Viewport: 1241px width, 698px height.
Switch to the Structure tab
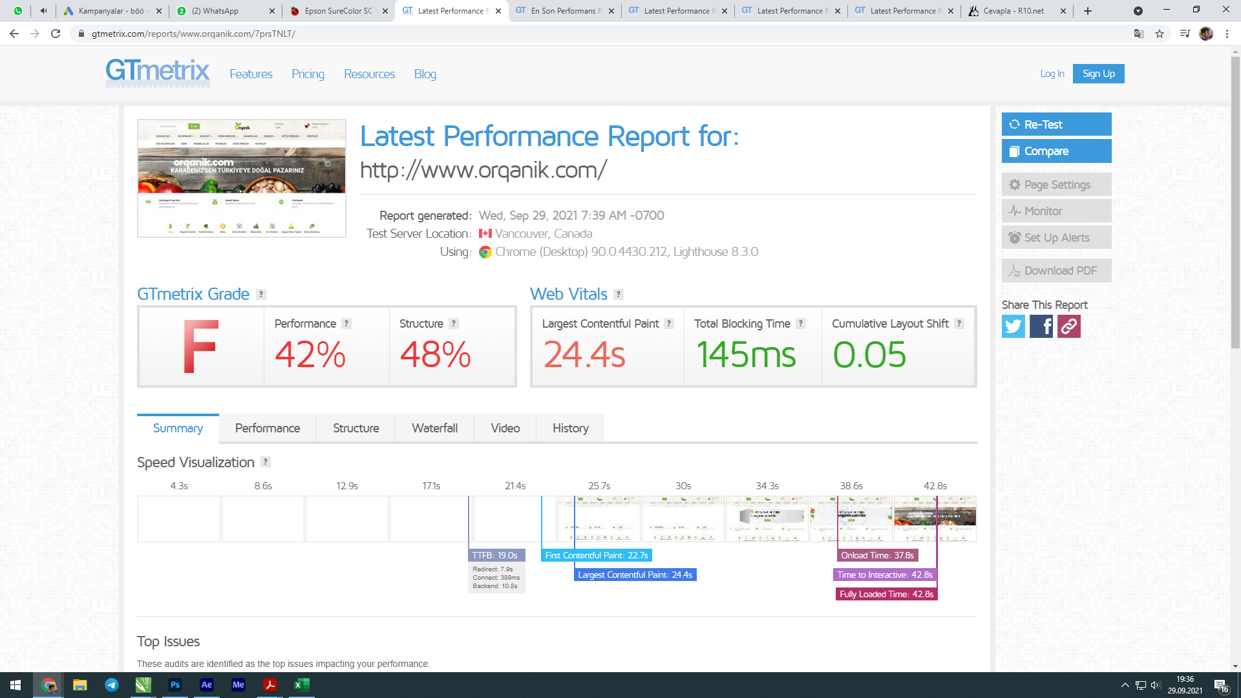(x=356, y=428)
